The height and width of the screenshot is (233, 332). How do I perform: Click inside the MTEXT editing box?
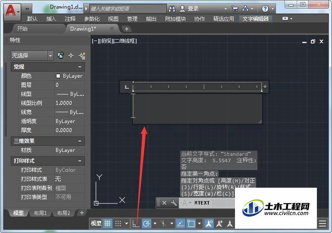pos(197,108)
